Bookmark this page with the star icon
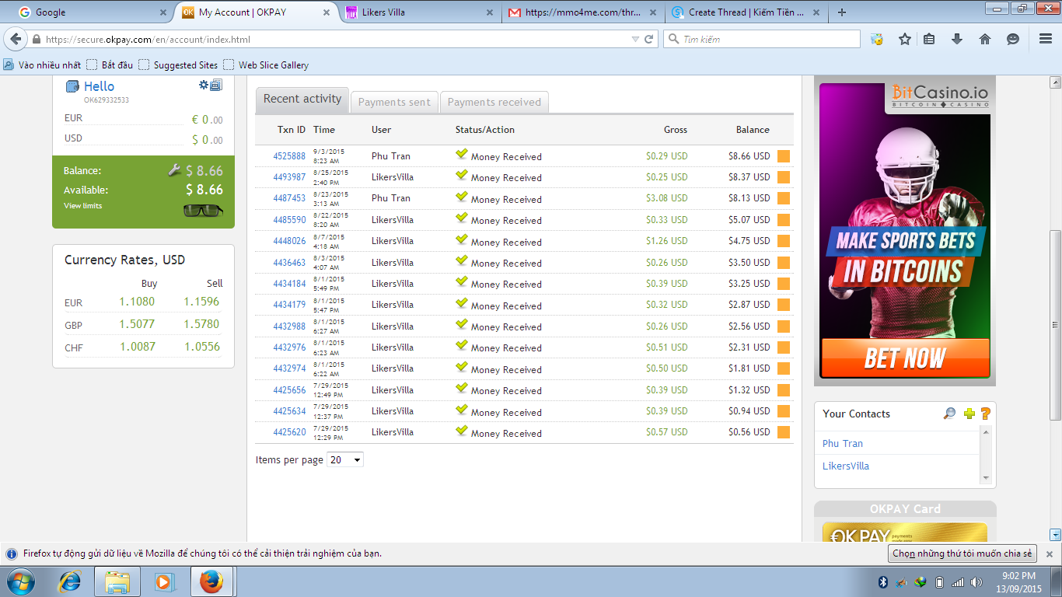 tap(905, 39)
